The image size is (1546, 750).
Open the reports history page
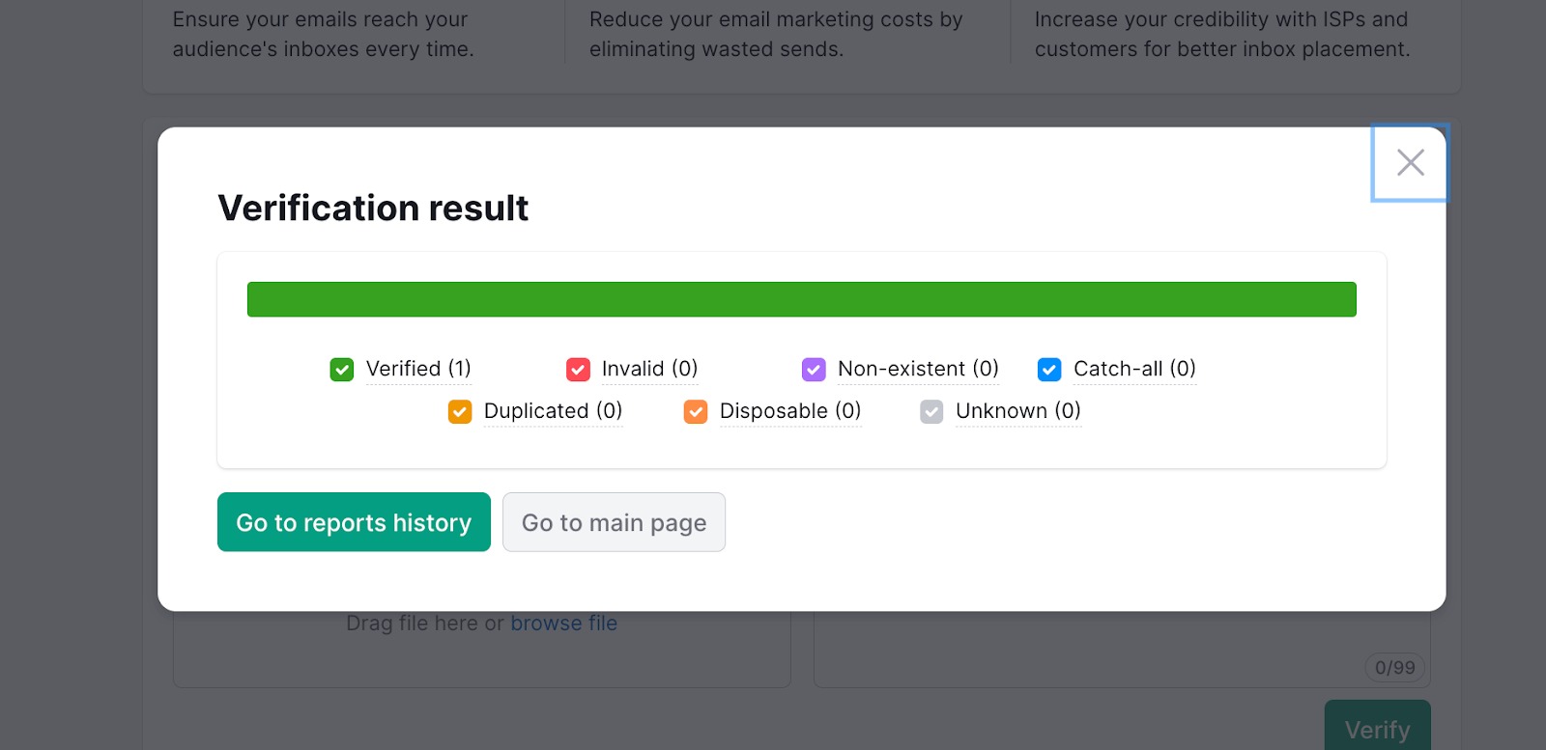(x=354, y=522)
